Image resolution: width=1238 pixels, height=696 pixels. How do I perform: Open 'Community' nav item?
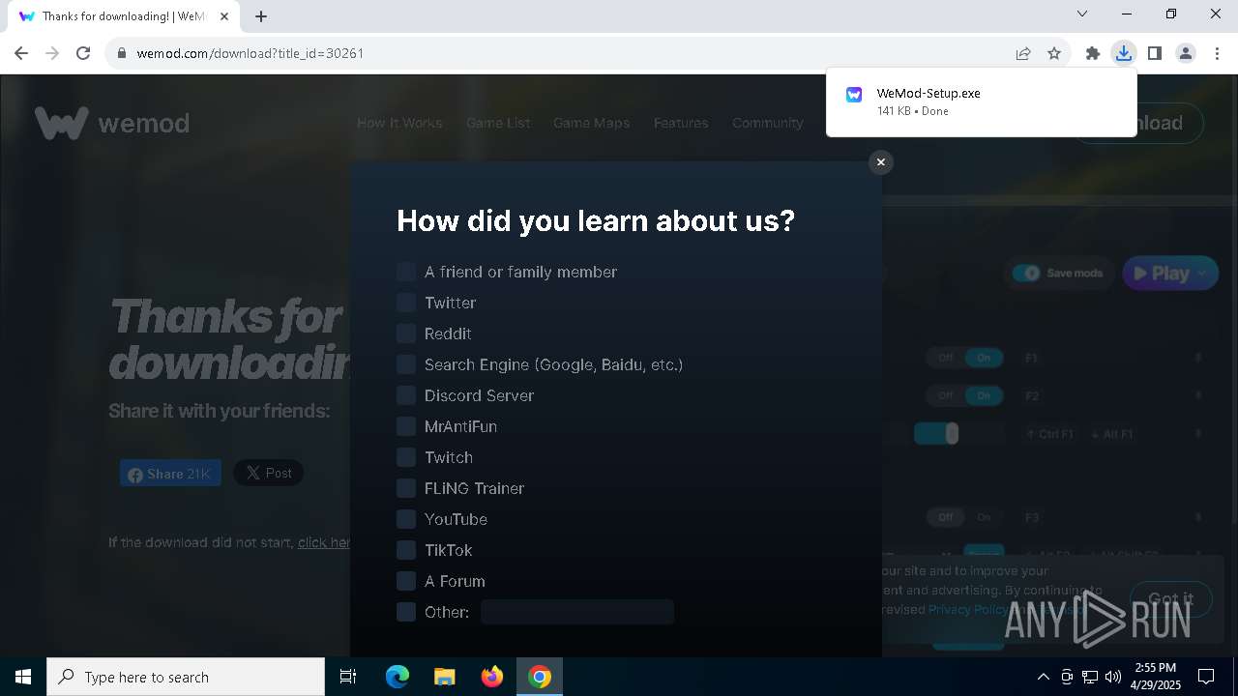click(768, 123)
